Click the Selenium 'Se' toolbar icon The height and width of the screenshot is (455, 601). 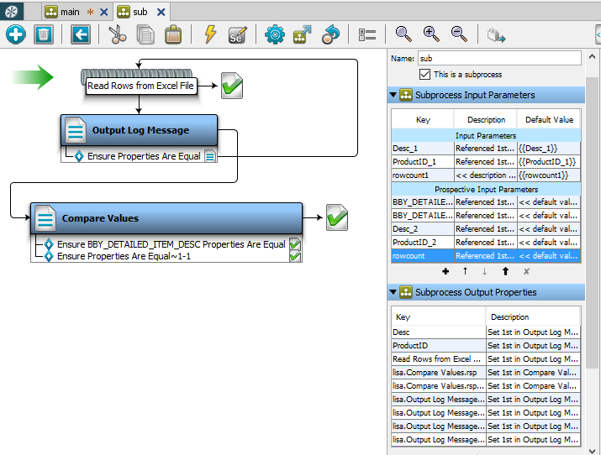click(237, 34)
